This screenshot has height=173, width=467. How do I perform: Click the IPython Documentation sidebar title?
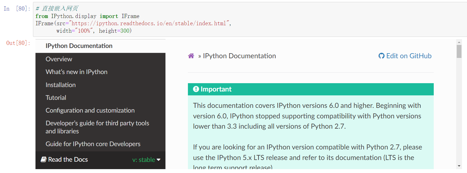79,46
